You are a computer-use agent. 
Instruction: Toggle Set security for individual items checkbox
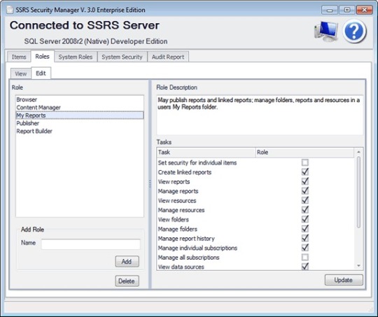[305, 162]
